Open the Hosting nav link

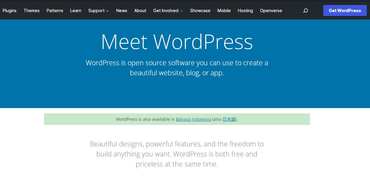coord(245,11)
